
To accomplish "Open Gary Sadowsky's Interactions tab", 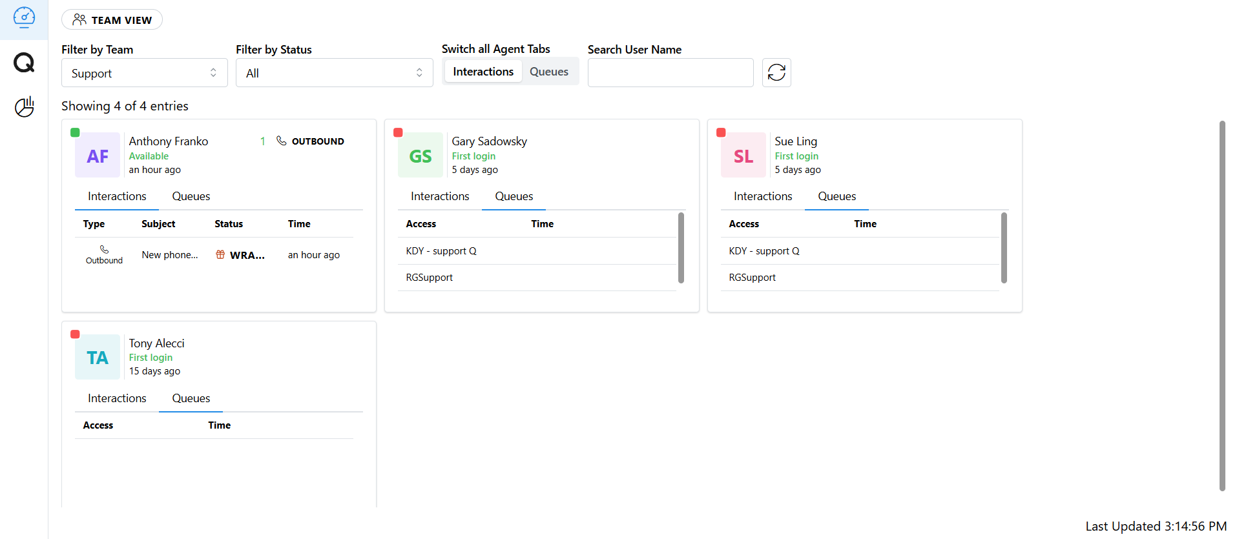I will point(440,196).
